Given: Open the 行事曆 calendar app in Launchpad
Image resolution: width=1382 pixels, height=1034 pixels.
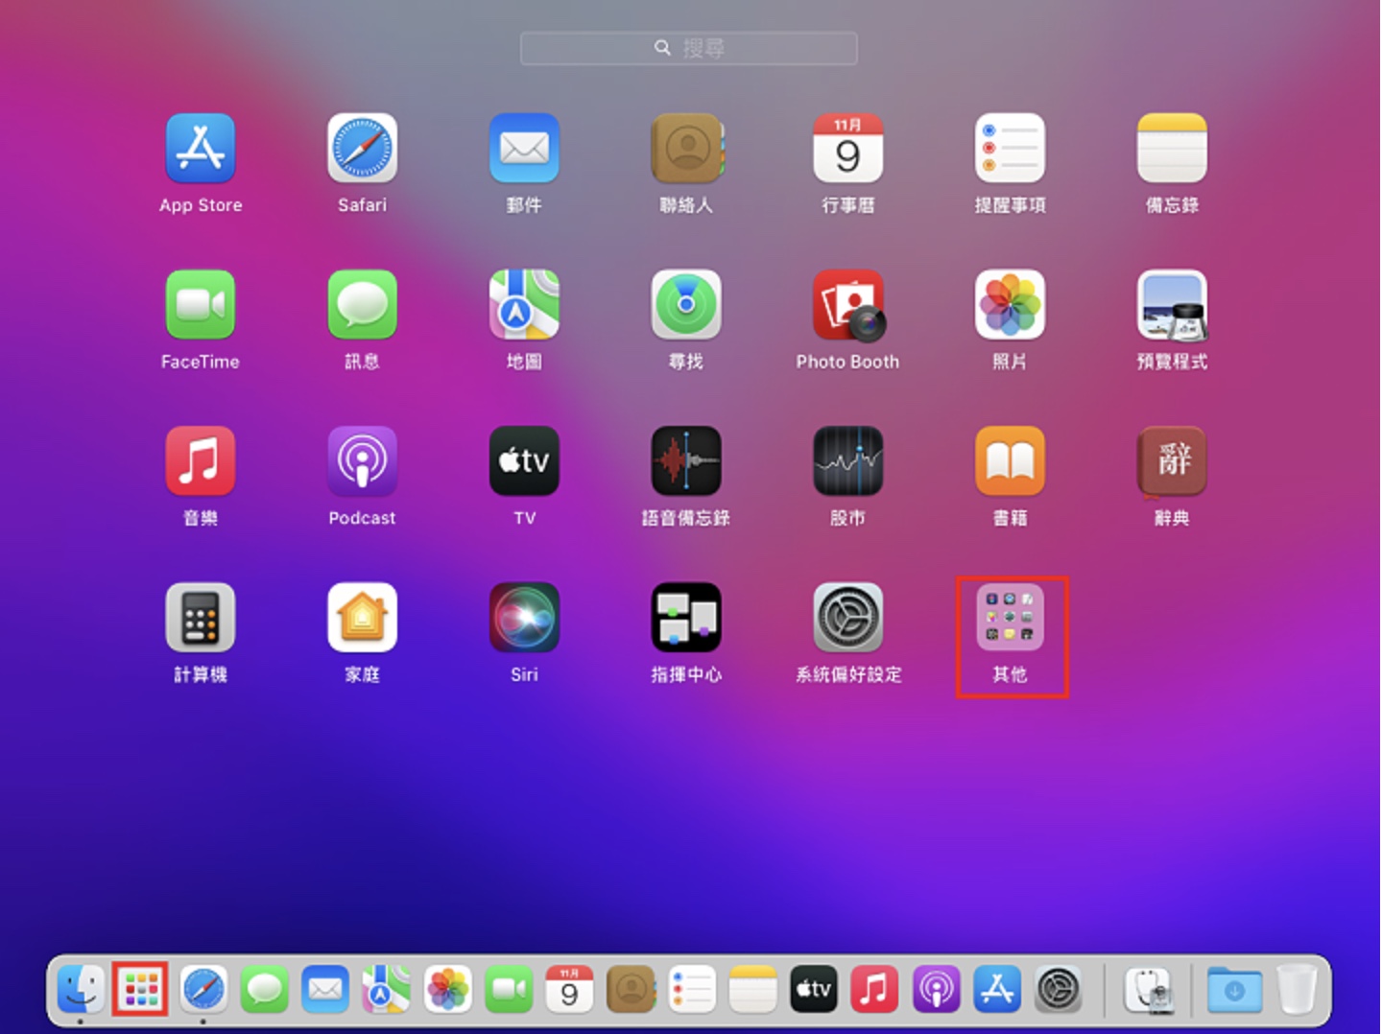Looking at the screenshot, I should (847, 149).
